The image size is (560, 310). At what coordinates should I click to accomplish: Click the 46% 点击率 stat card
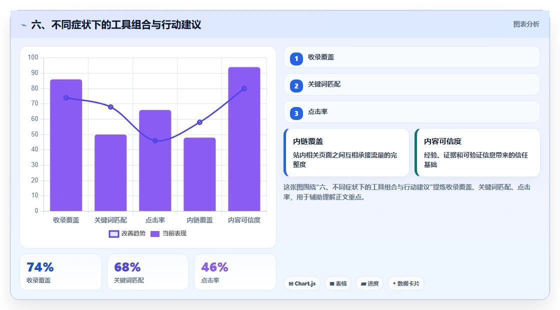point(235,272)
